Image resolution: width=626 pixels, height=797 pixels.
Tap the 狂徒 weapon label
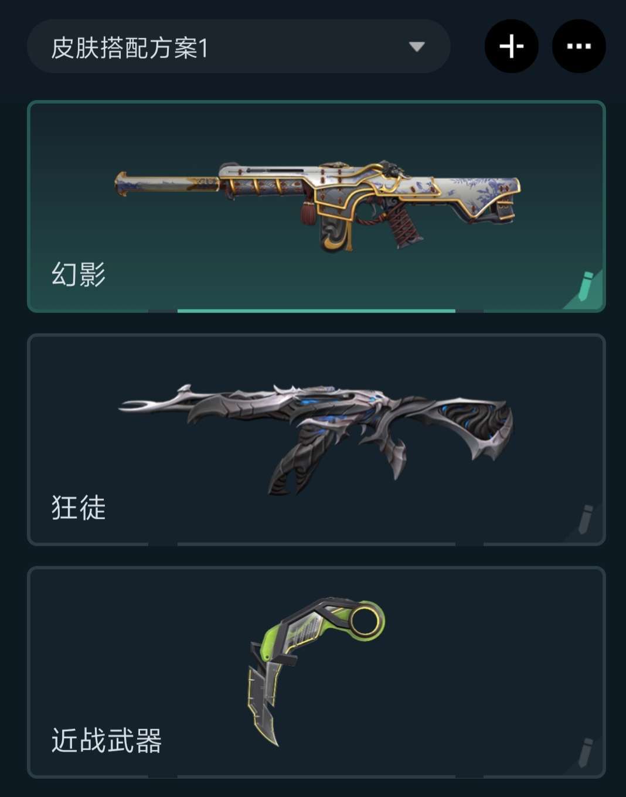79,508
